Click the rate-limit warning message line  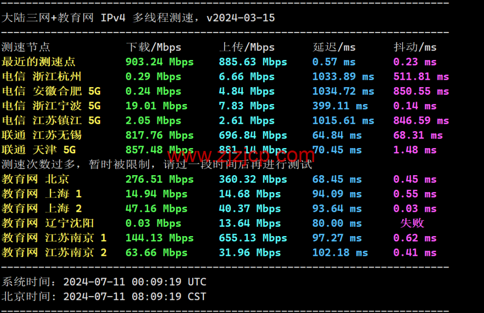tap(155, 164)
